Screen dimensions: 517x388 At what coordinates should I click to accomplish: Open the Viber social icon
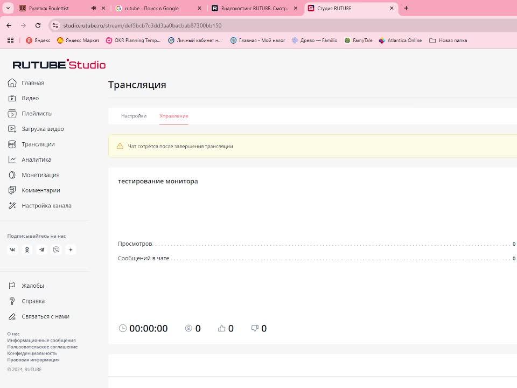coord(56,250)
